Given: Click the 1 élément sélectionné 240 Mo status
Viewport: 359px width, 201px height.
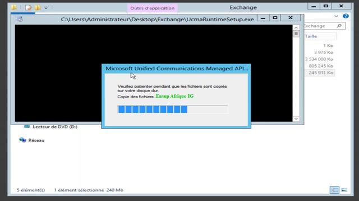Looking at the screenshot, I should pos(89,190).
